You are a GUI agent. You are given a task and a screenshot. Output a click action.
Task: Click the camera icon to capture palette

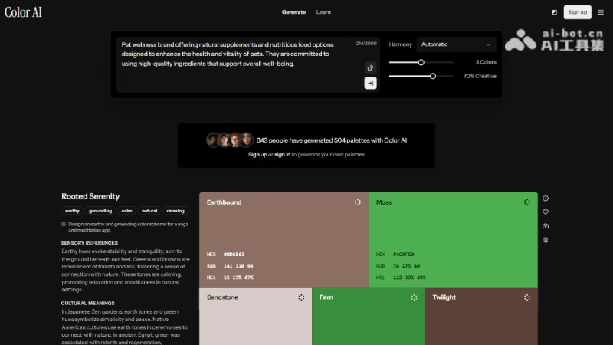[546, 226]
